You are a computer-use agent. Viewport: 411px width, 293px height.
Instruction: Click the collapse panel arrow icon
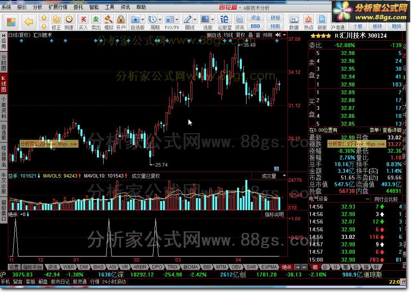pos(278,35)
